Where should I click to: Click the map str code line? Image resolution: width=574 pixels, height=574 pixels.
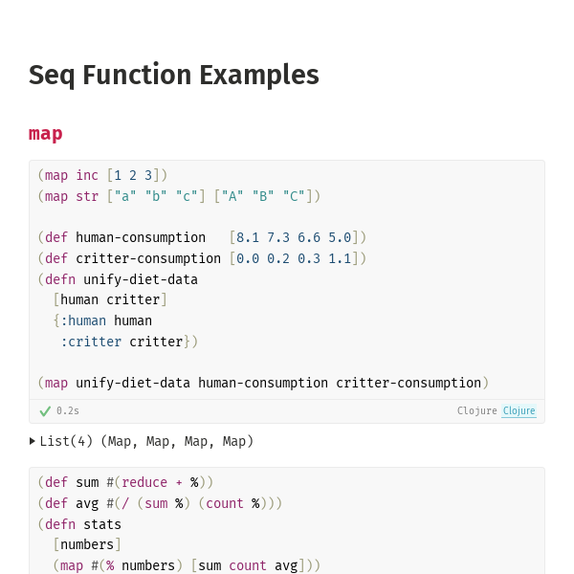(179, 196)
